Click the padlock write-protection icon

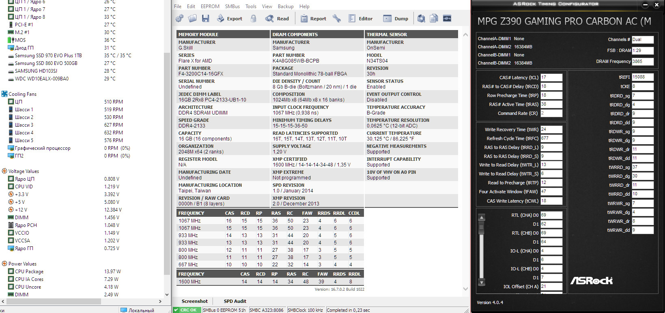pos(254,18)
